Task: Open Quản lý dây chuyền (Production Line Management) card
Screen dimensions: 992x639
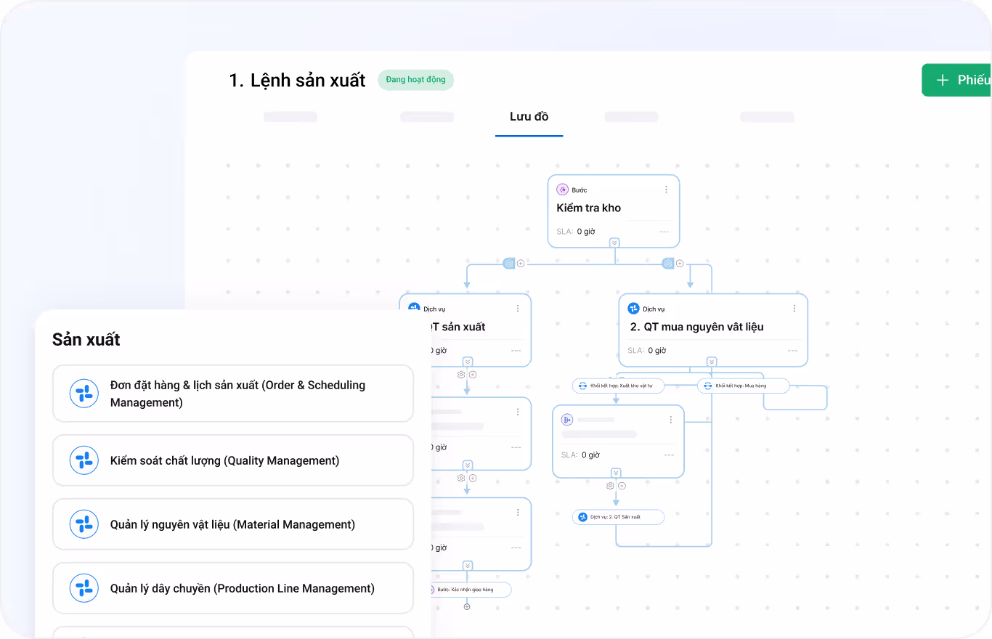Action: click(x=233, y=588)
